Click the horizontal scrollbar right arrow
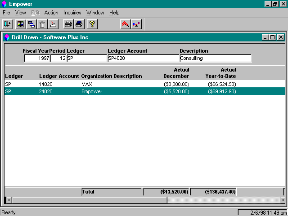 coord(283,200)
